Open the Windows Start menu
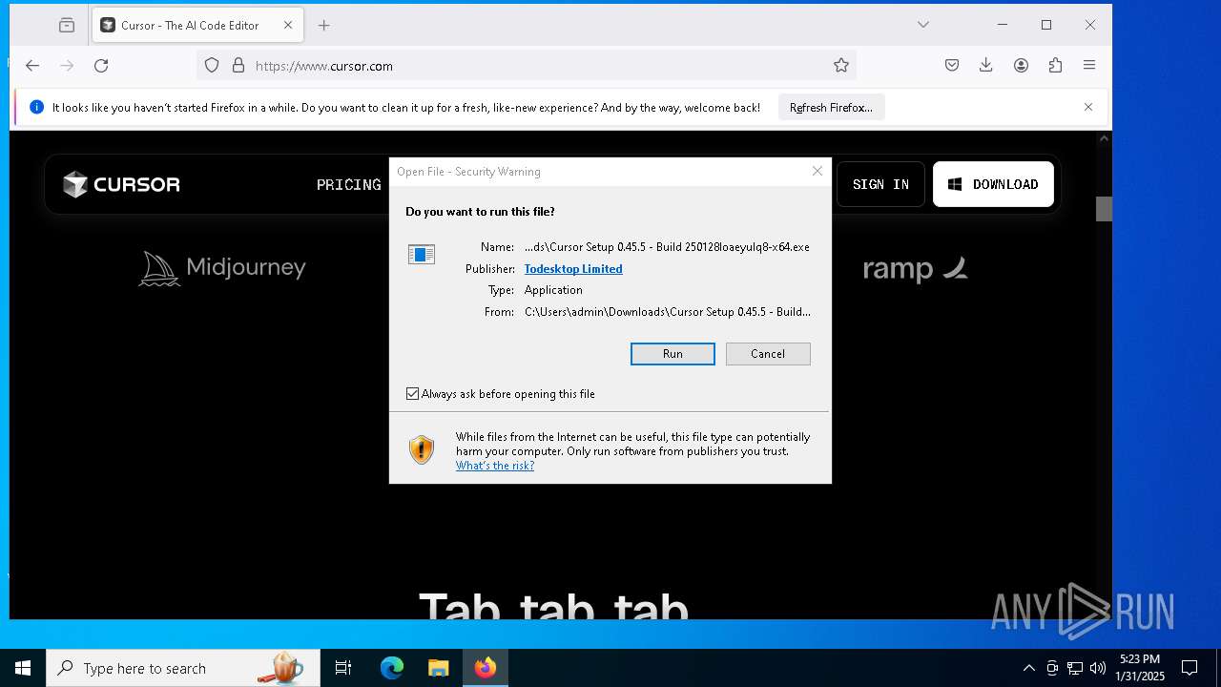Screen dimensions: 1221x687 tap(23, 668)
